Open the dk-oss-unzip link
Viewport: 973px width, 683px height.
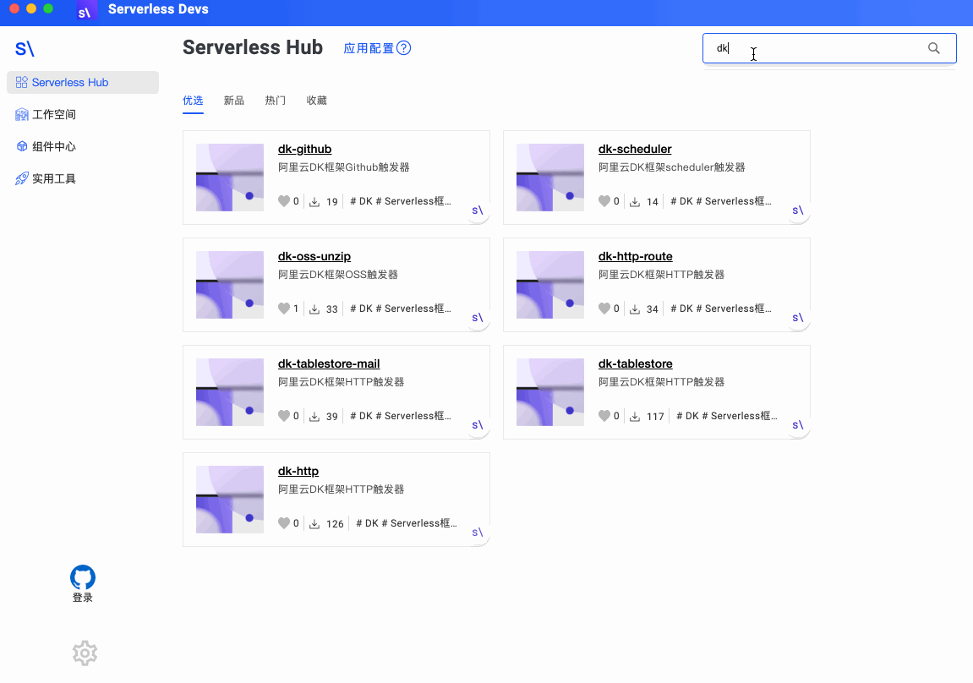[x=314, y=256]
